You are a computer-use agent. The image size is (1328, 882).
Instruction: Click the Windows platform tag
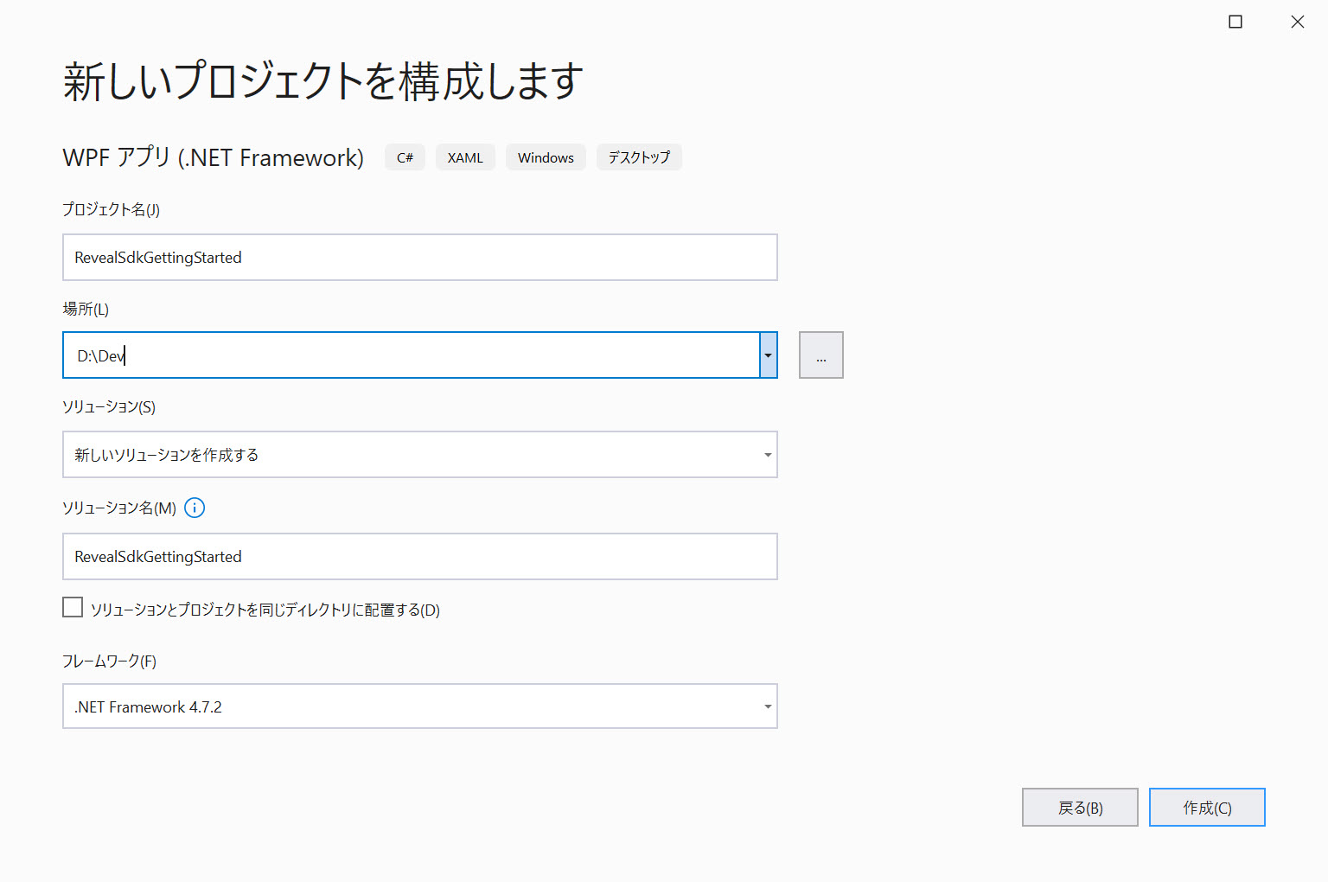546,157
